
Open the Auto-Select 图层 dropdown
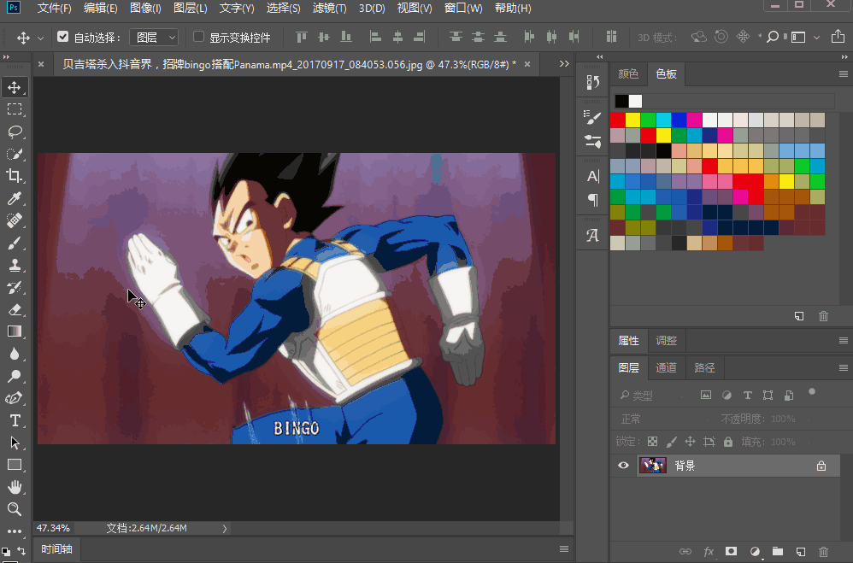point(154,37)
